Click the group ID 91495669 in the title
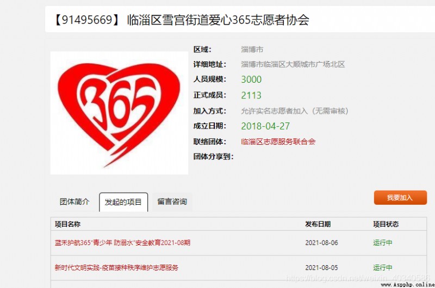Viewport: 435px width, 288px height. click(87, 20)
